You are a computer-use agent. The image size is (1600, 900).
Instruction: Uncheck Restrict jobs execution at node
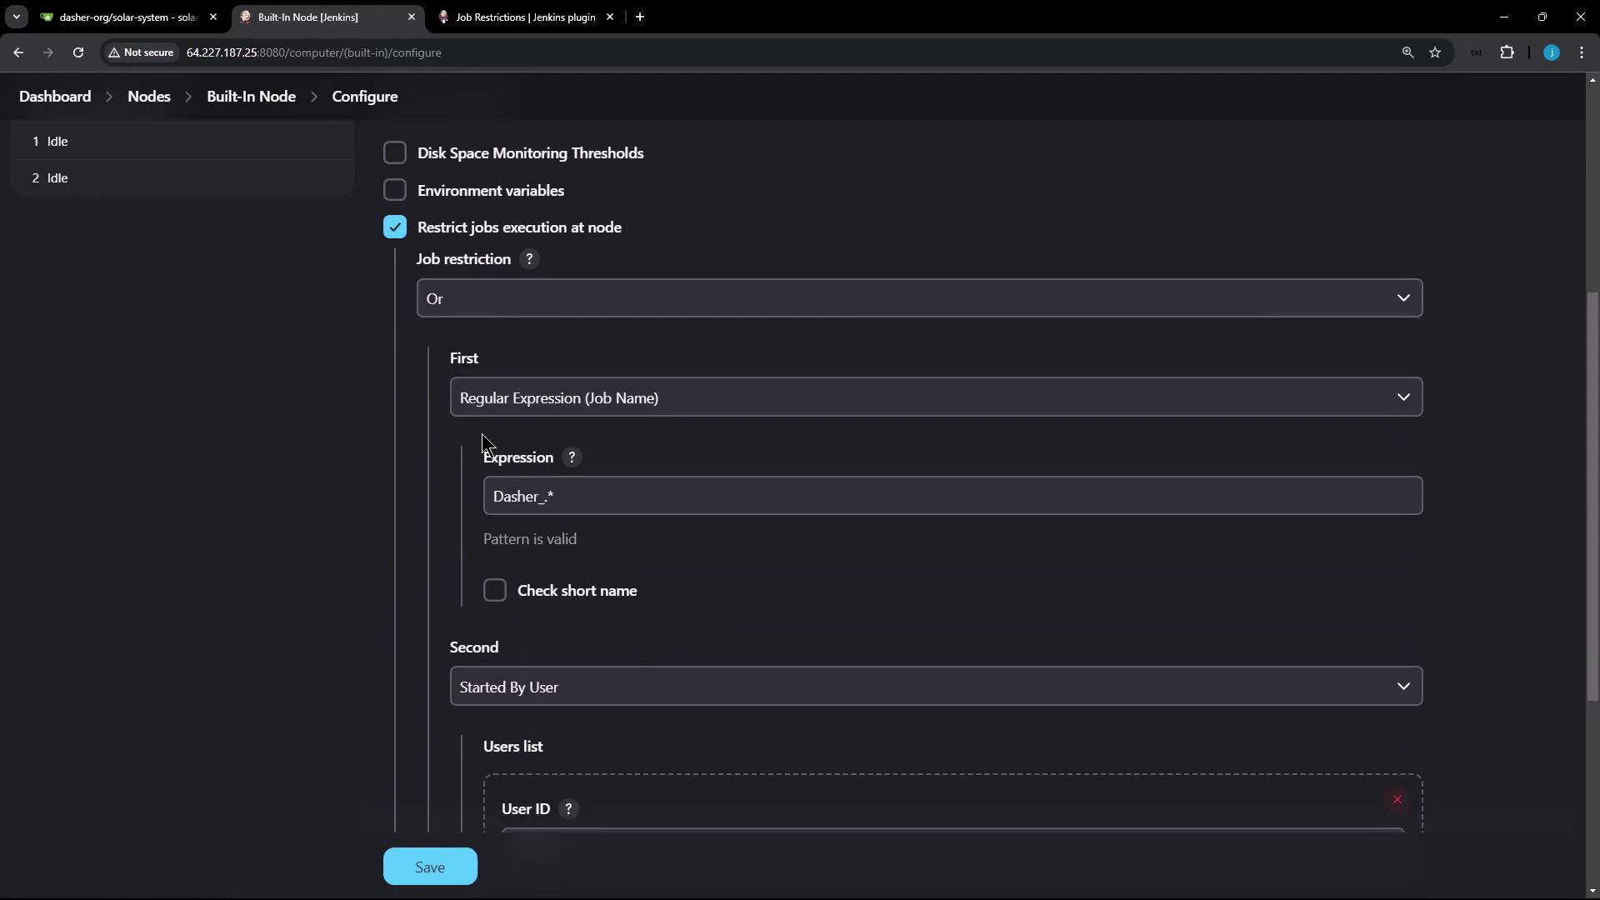(395, 227)
